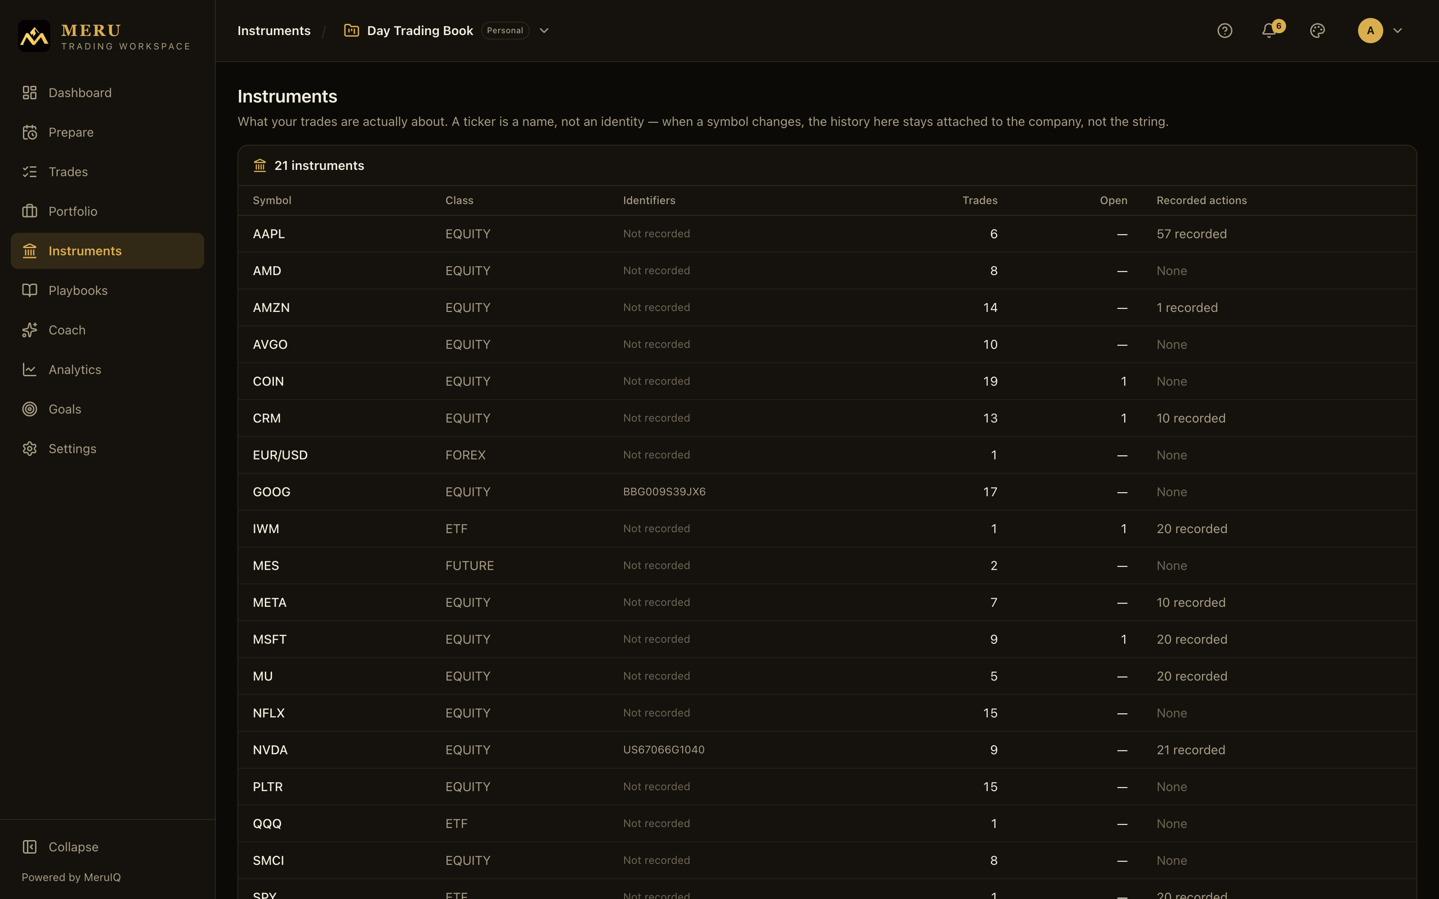This screenshot has width=1439, height=899.
Task: Select Day Trading Book workspace name
Action: (x=420, y=30)
